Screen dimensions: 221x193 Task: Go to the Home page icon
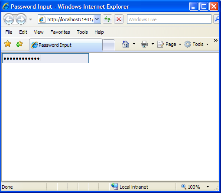(x=126, y=44)
